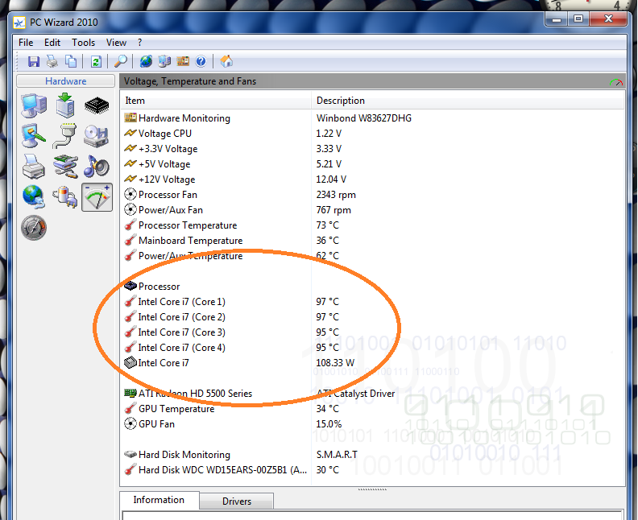Select the Processor section heading row

point(372,287)
